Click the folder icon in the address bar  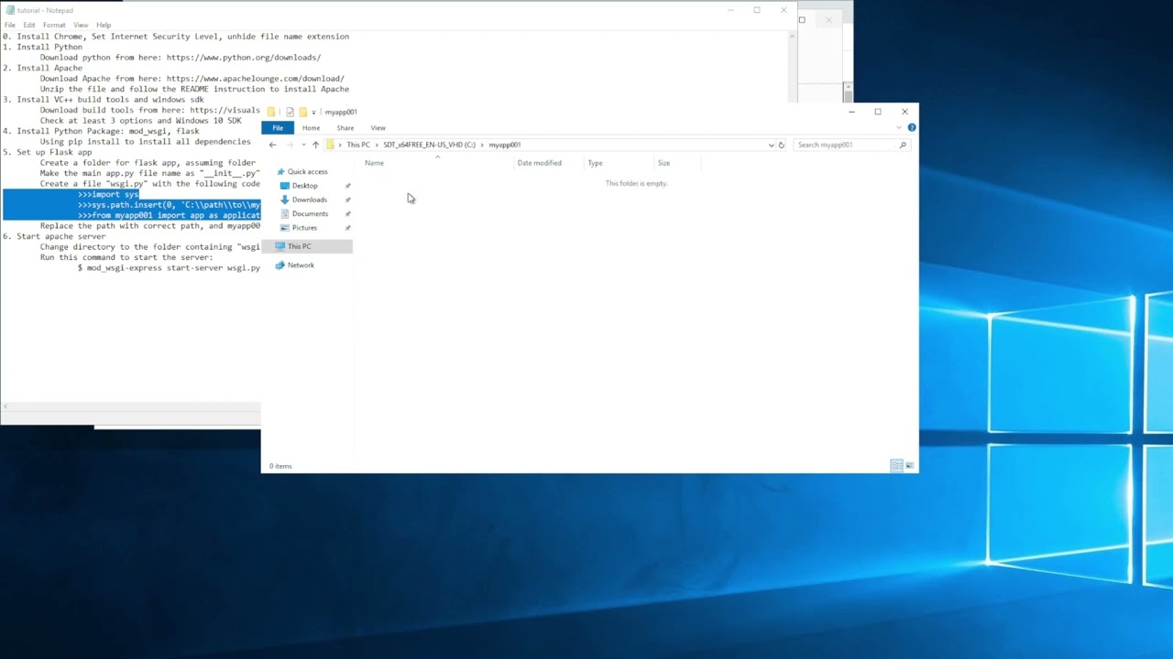(331, 145)
